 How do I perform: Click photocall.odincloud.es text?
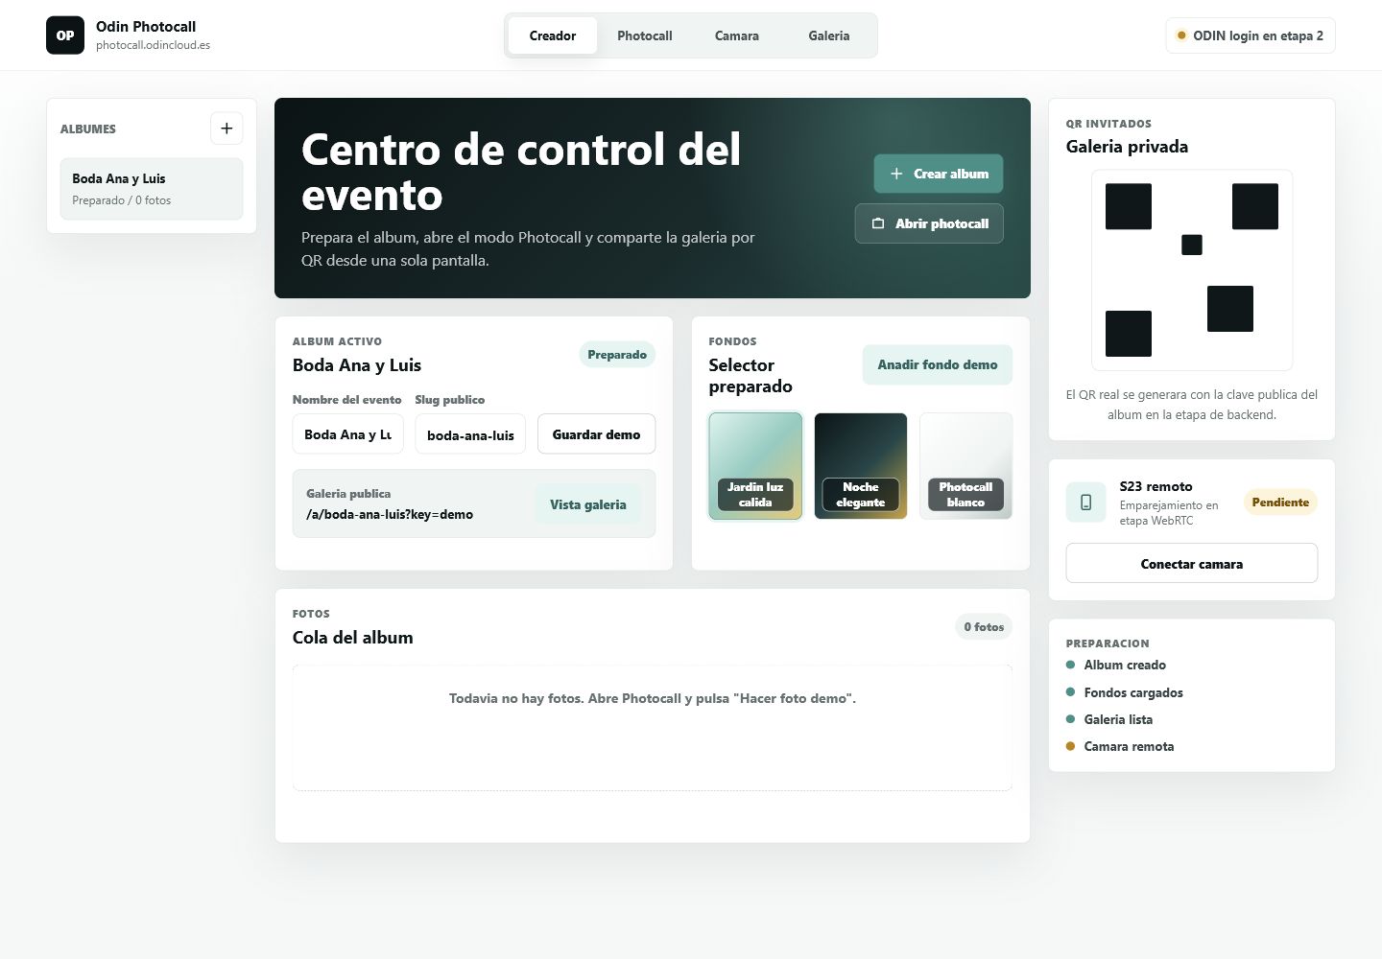(x=153, y=45)
